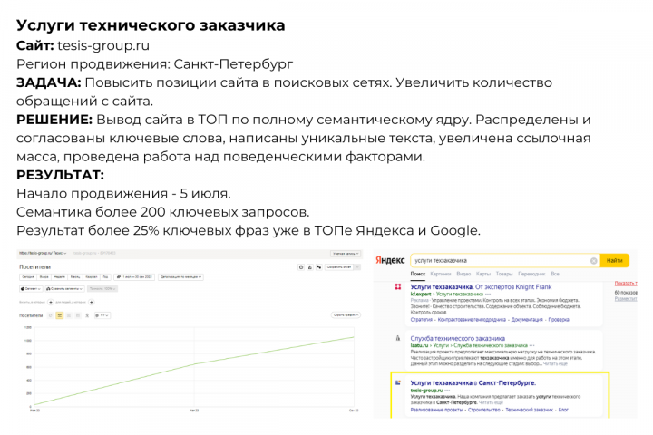Click the Knight Frank red favicon

(398, 286)
